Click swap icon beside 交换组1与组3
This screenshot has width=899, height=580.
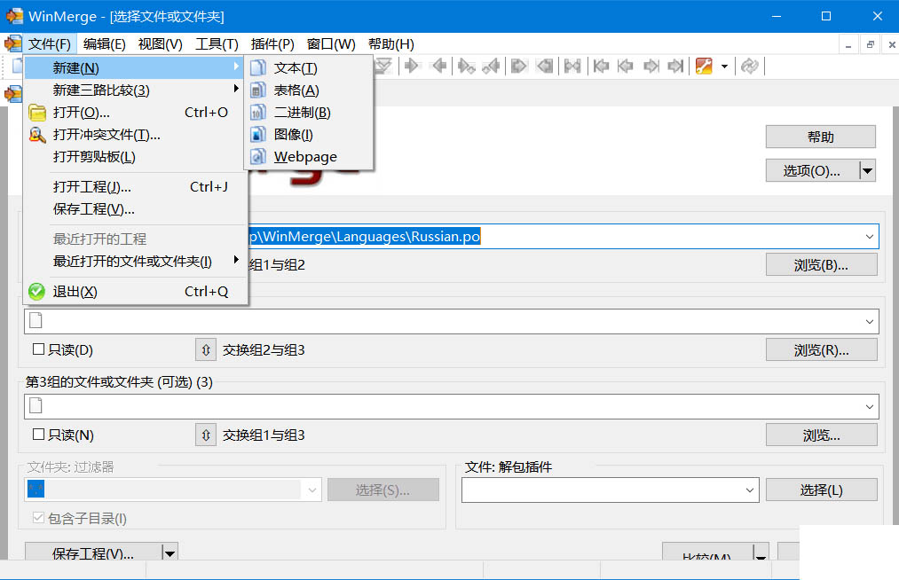(206, 435)
